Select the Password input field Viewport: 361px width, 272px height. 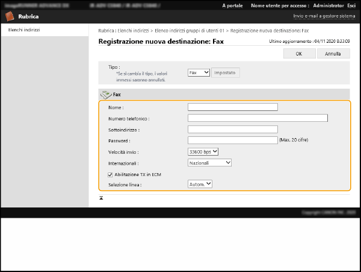tap(232, 140)
